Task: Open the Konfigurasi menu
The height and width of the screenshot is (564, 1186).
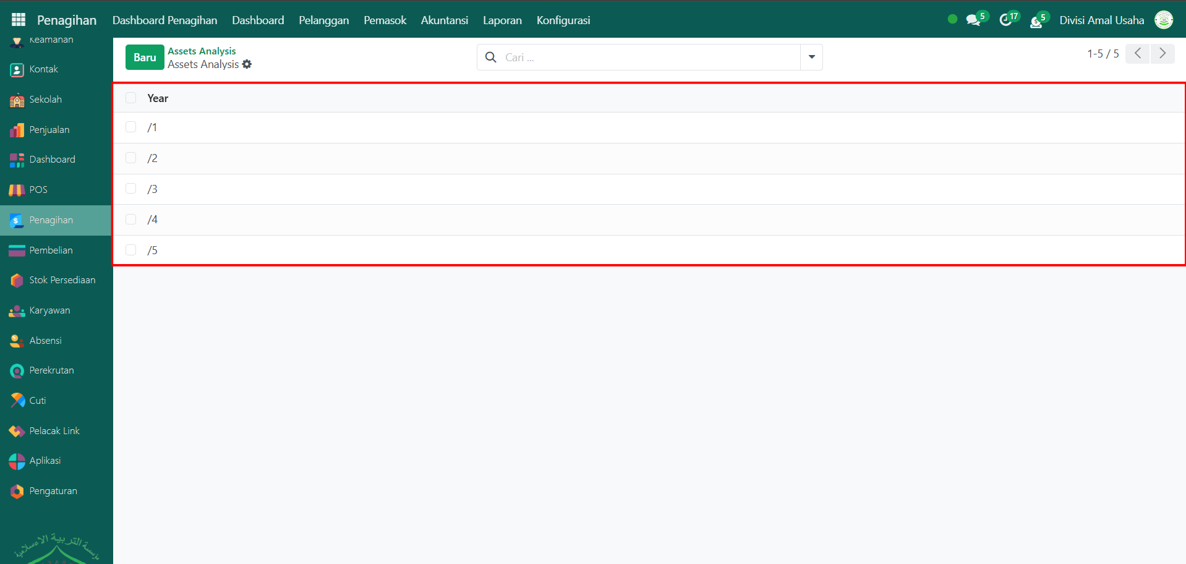Action: (x=563, y=20)
